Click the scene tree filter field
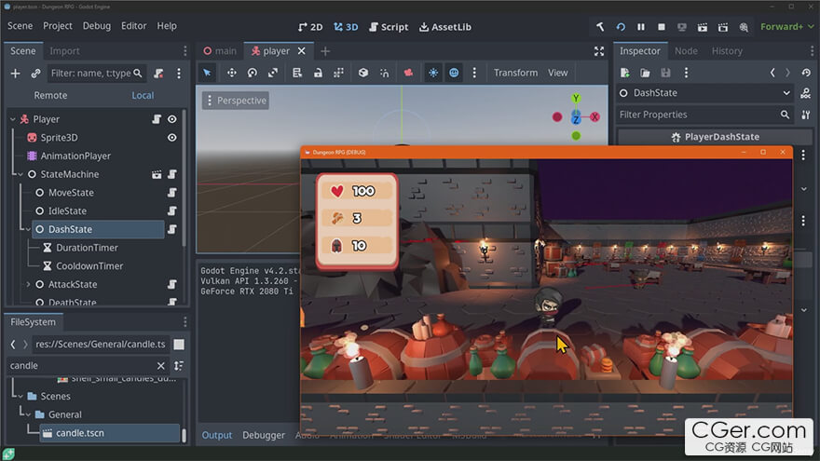This screenshot has width=820, height=461. coord(96,74)
